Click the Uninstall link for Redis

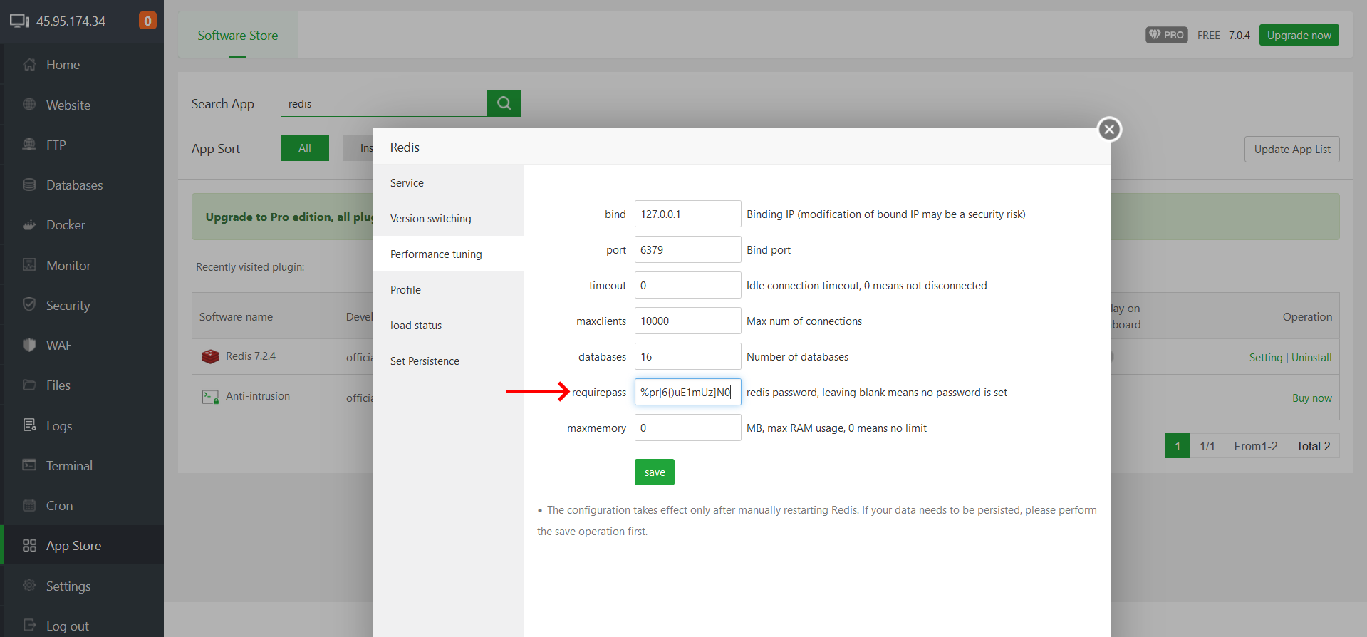pos(1311,358)
